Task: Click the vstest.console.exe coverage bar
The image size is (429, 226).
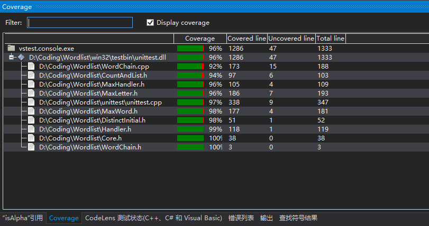Action: pos(190,48)
